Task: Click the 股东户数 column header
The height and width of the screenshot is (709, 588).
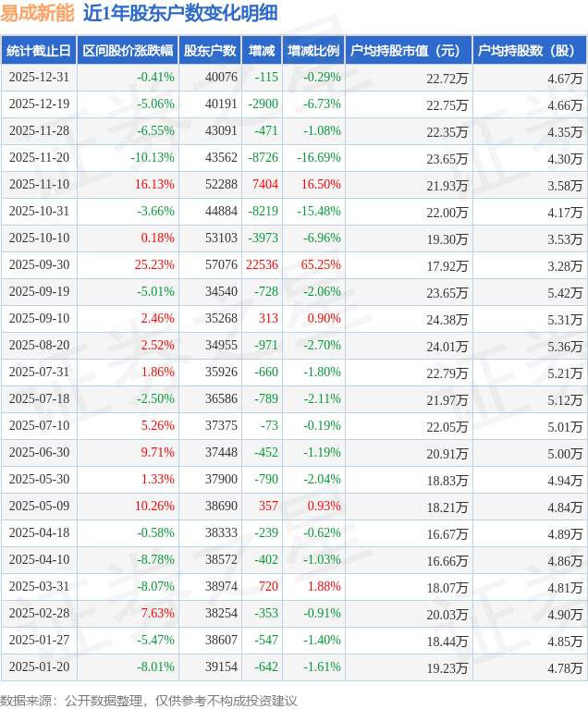Action: click(x=210, y=51)
